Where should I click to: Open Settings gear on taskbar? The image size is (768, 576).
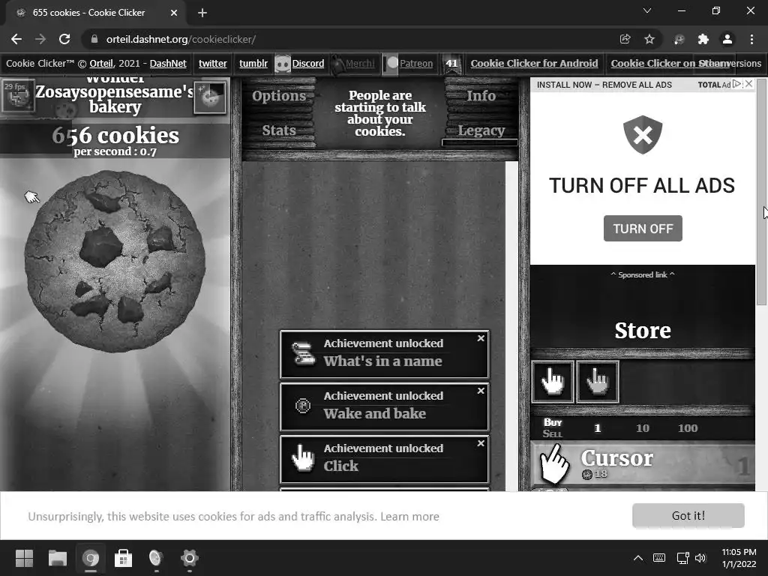(x=190, y=558)
